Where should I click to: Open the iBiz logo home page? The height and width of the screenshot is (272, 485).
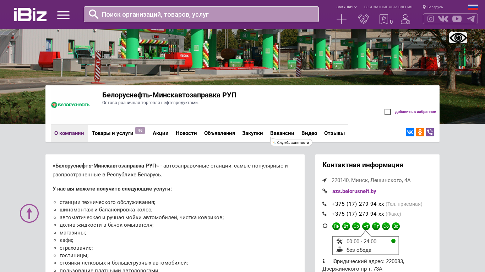coord(30,15)
